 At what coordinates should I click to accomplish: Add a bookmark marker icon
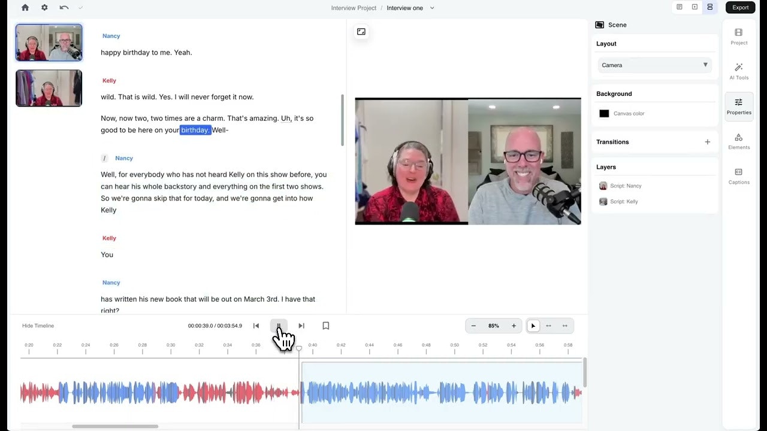coord(326,326)
